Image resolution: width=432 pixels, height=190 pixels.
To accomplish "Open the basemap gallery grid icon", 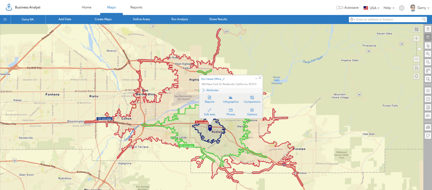I will click(x=416, y=29).
